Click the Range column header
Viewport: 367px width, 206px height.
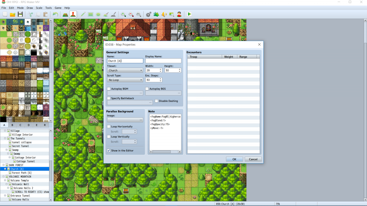(x=247, y=57)
